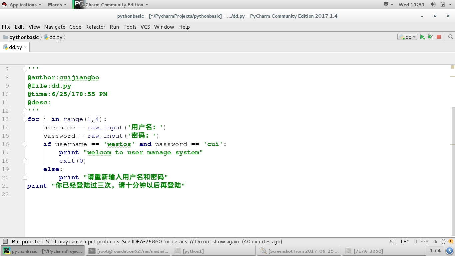This screenshot has height=256, width=455.
Task: Open the Hector inspector icon in status bar
Action: click(x=443, y=242)
